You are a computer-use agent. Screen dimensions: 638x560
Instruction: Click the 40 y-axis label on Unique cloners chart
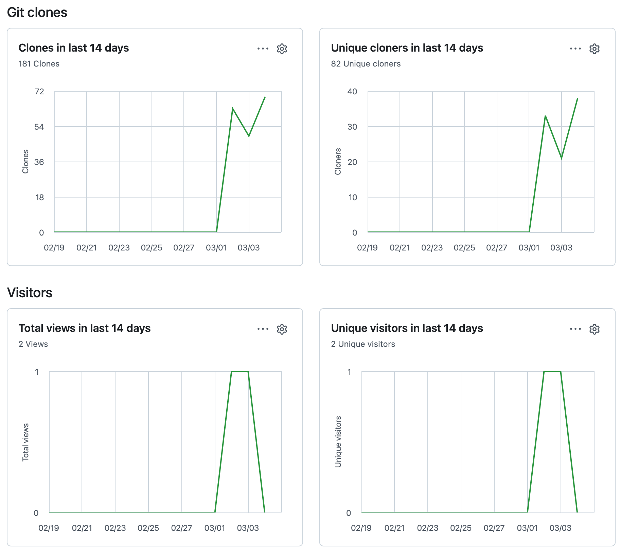tap(352, 92)
